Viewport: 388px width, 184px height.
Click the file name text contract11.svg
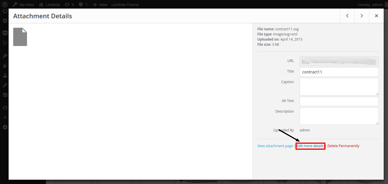tap(287, 29)
